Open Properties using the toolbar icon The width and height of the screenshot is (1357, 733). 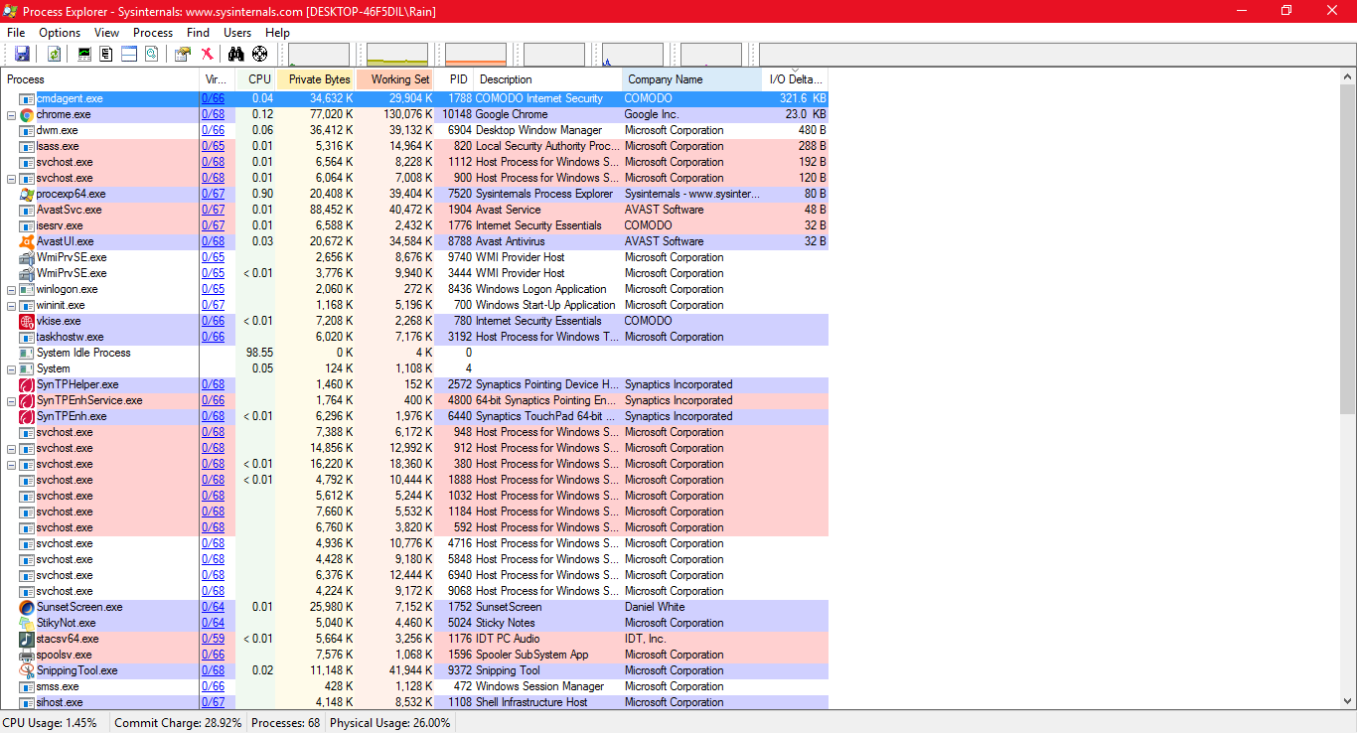tap(183, 54)
